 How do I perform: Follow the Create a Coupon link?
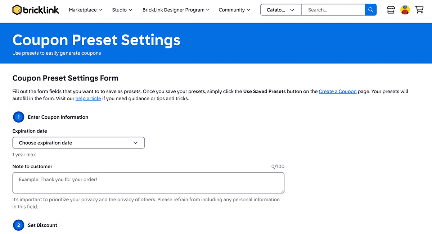337,92
